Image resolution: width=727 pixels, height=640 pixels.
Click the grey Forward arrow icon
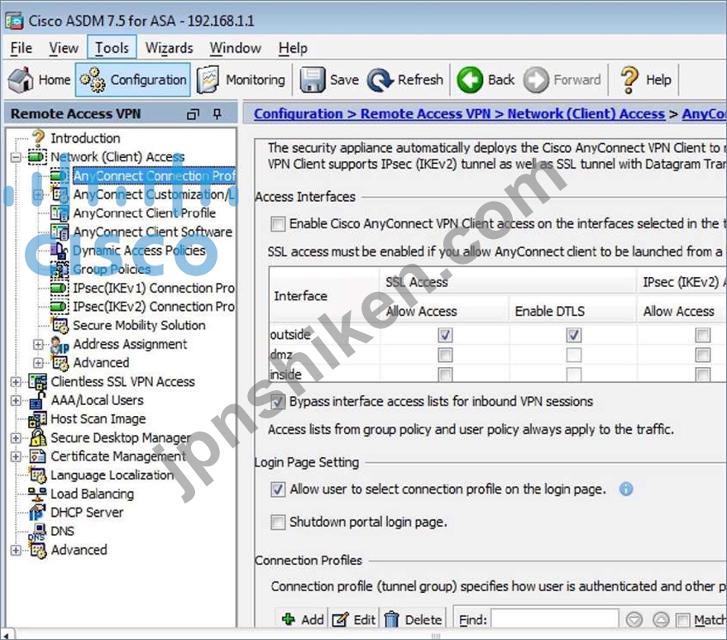536,79
